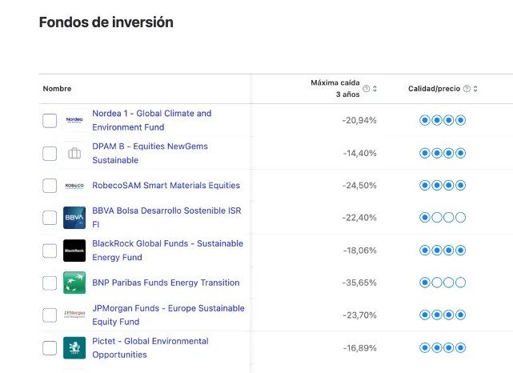Click BBVA fund's Calidad/precio rating circles

443,218
